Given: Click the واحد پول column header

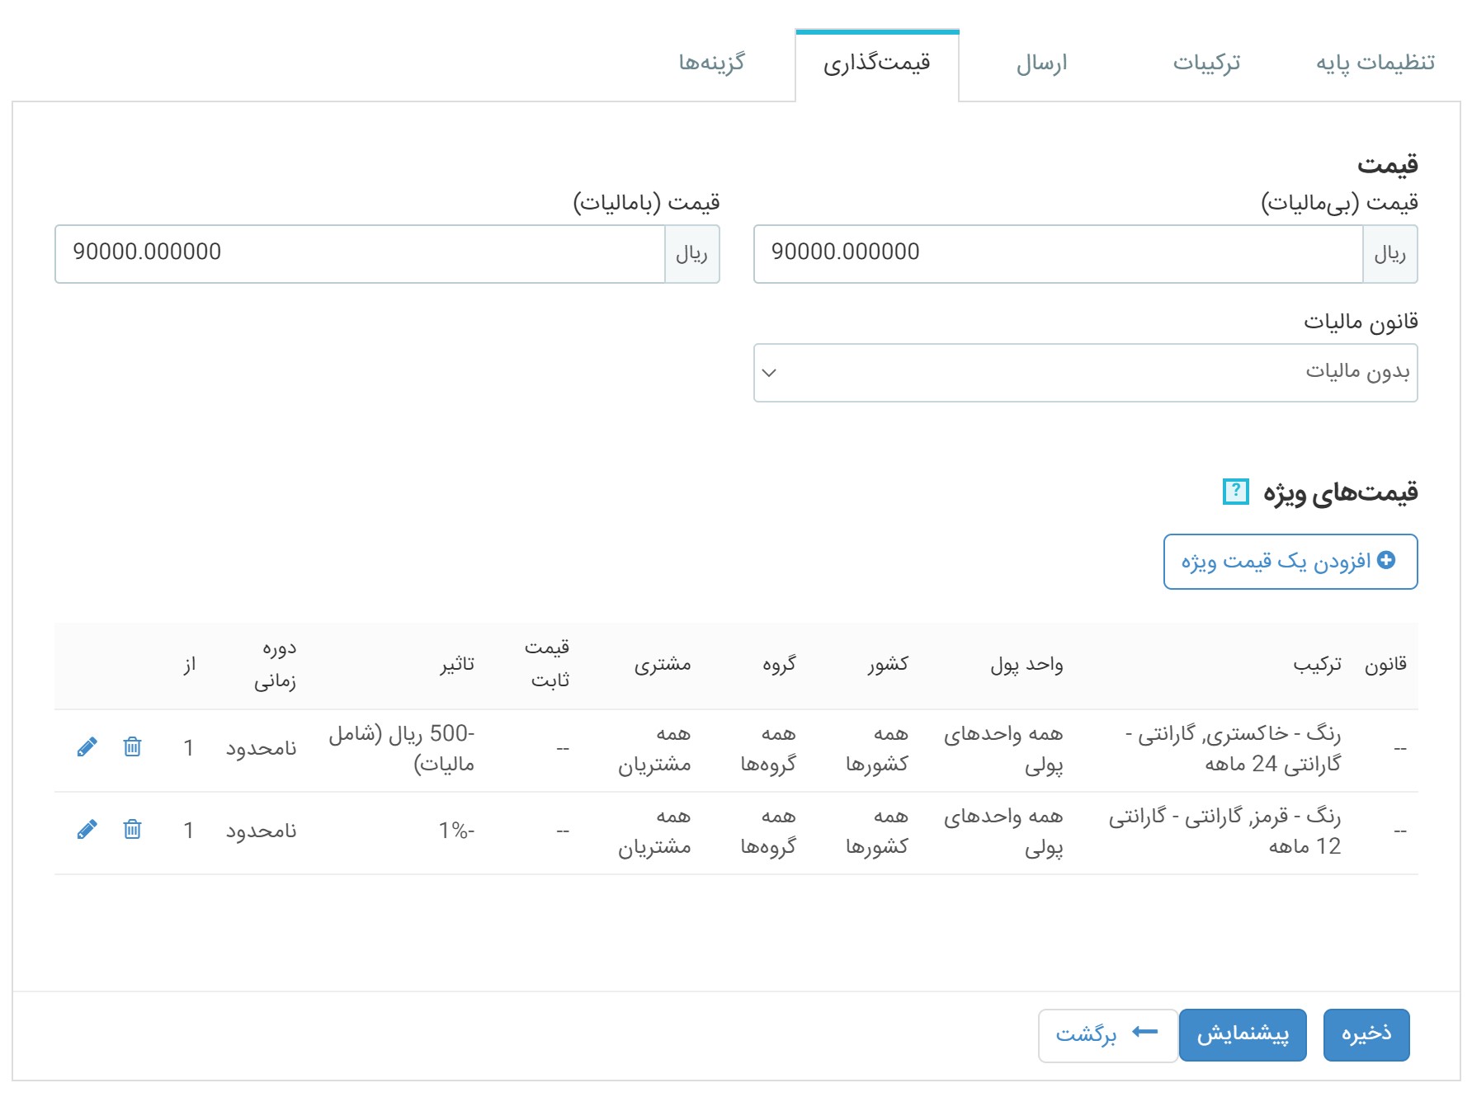Looking at the screenshot, I should tap(1026, 665).
